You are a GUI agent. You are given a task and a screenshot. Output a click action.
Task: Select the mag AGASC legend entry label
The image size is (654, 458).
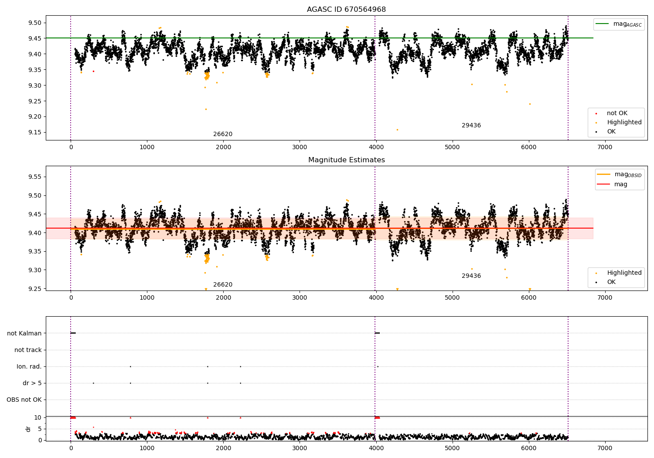tap(627, 24)
